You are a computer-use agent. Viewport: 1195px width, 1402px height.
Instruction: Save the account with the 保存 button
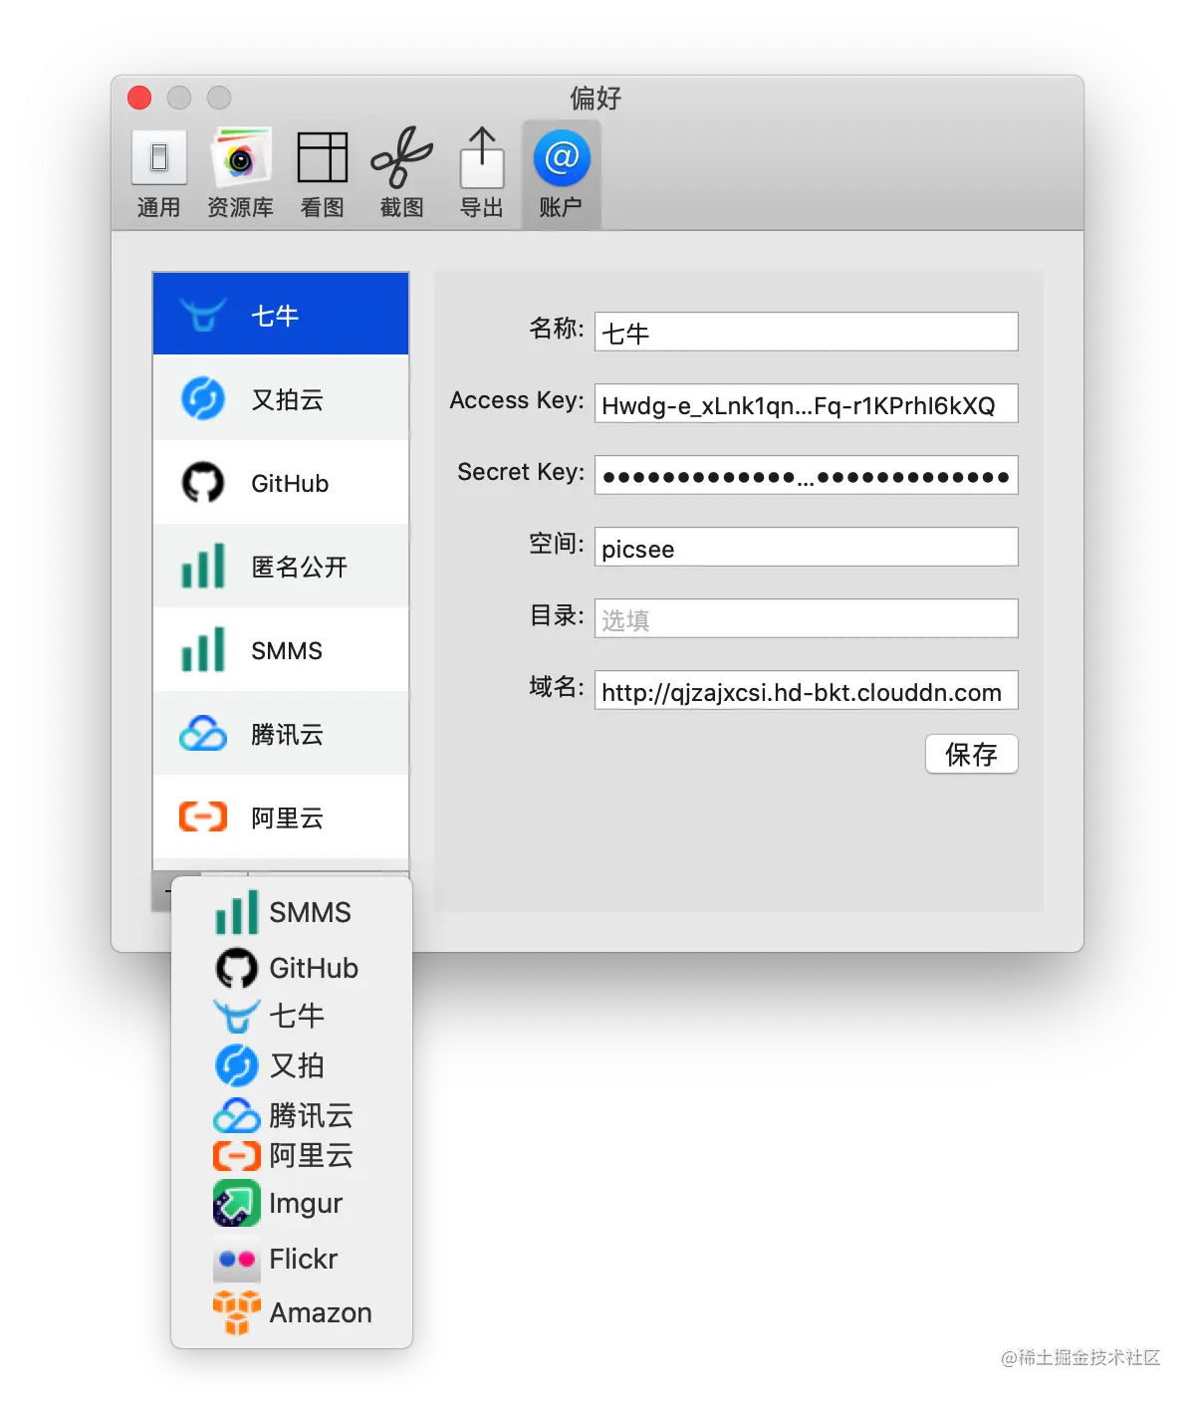[972, 754]
